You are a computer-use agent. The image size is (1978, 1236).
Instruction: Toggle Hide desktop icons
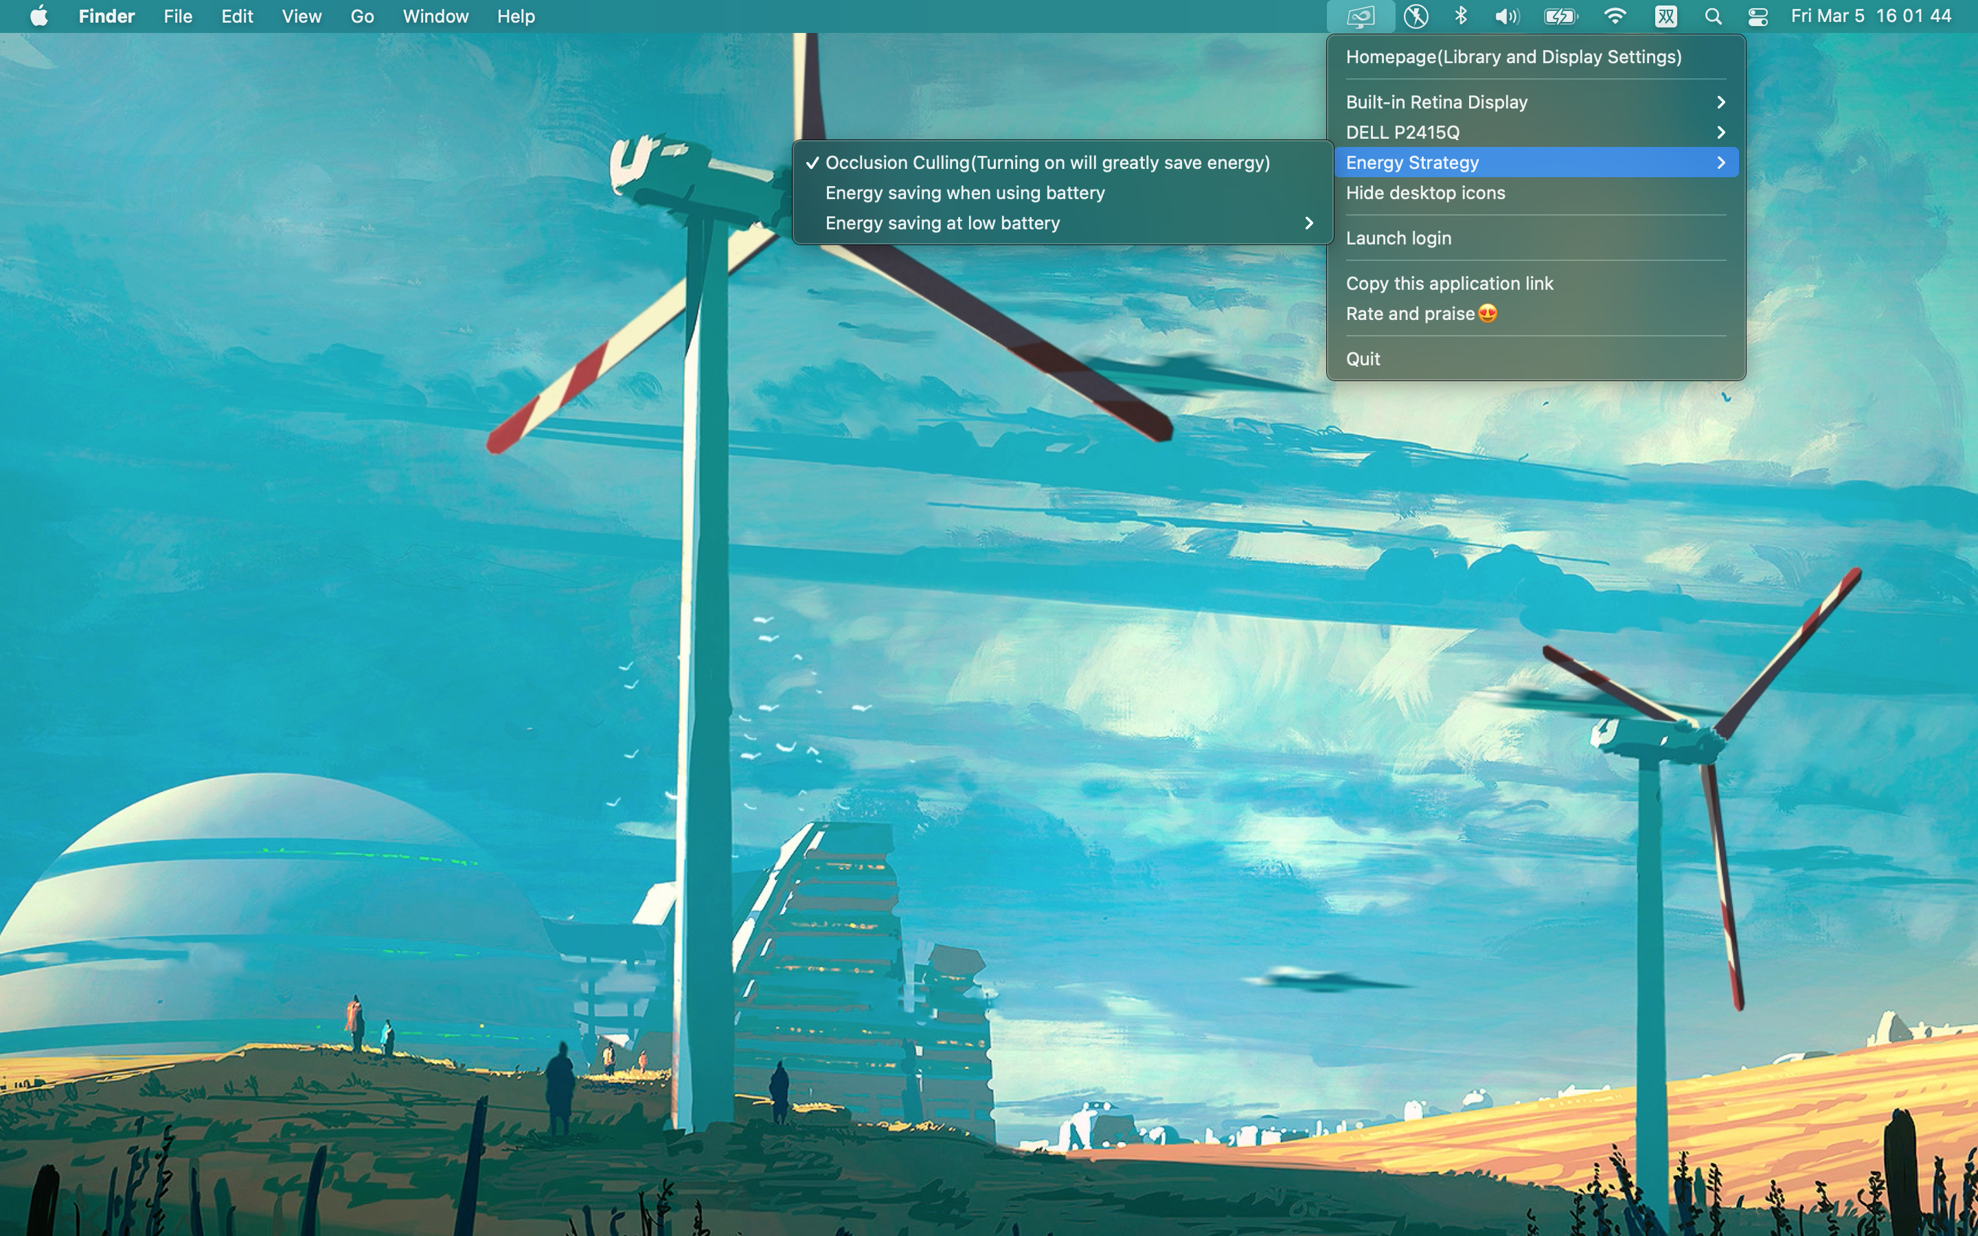click(1536, 193)
